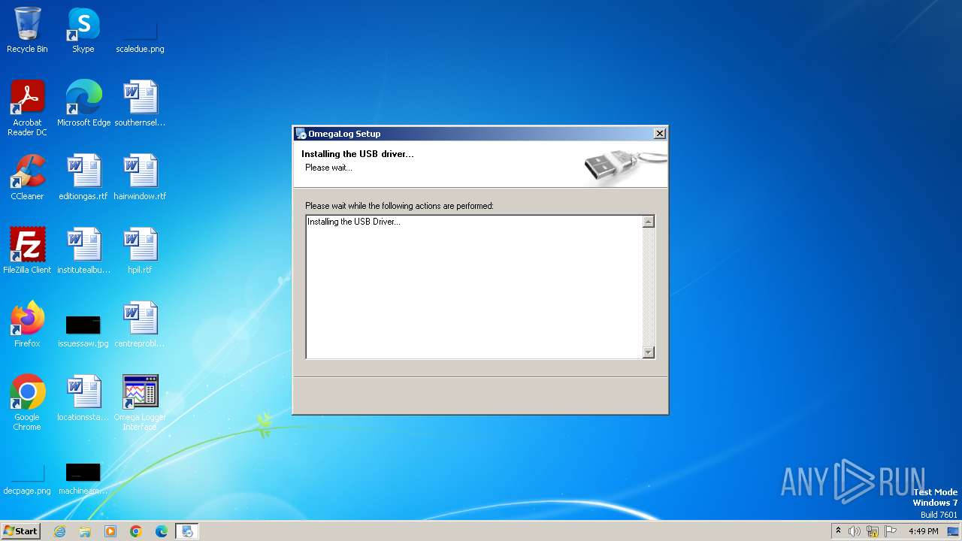Click scroll down arrow in actions list

(x=649, y=352)
